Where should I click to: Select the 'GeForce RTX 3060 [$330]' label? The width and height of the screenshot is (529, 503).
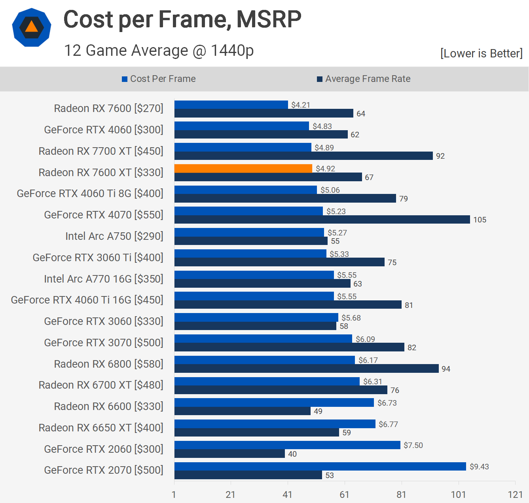coord(104,321)
